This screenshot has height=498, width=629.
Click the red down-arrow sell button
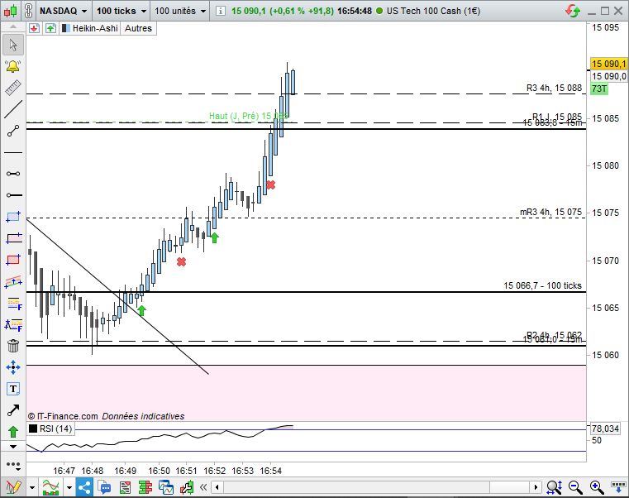(35, 28)
